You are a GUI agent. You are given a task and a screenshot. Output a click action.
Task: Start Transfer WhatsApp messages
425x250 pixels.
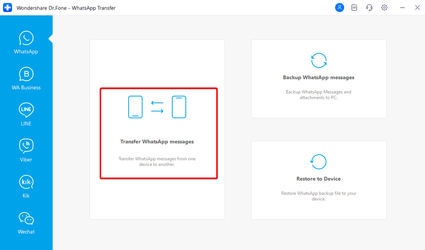click(158, 133)
